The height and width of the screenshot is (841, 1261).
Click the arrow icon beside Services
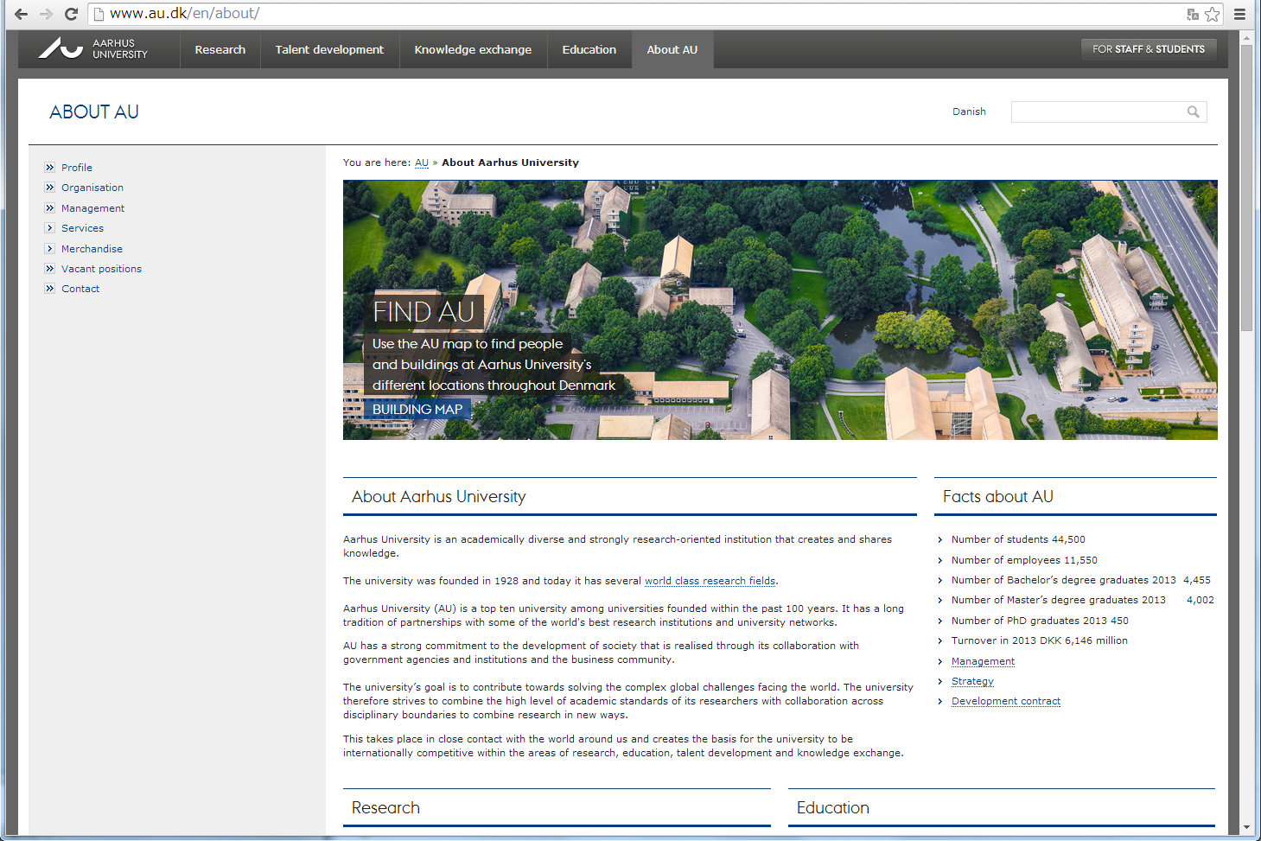(49, 228)
